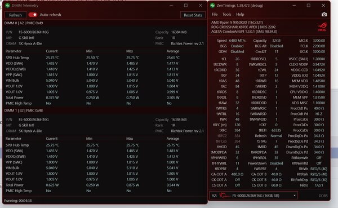This screenshot has height=208, width=338.
Task: Click the tCL timing value 26
Action: coord(237,59)
